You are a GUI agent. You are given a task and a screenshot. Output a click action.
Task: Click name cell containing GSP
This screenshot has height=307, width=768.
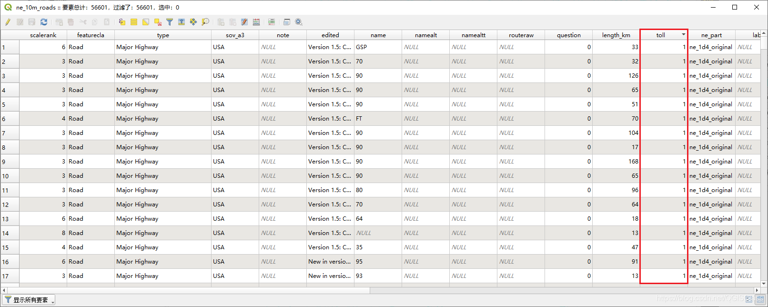(x=378, y=47)
